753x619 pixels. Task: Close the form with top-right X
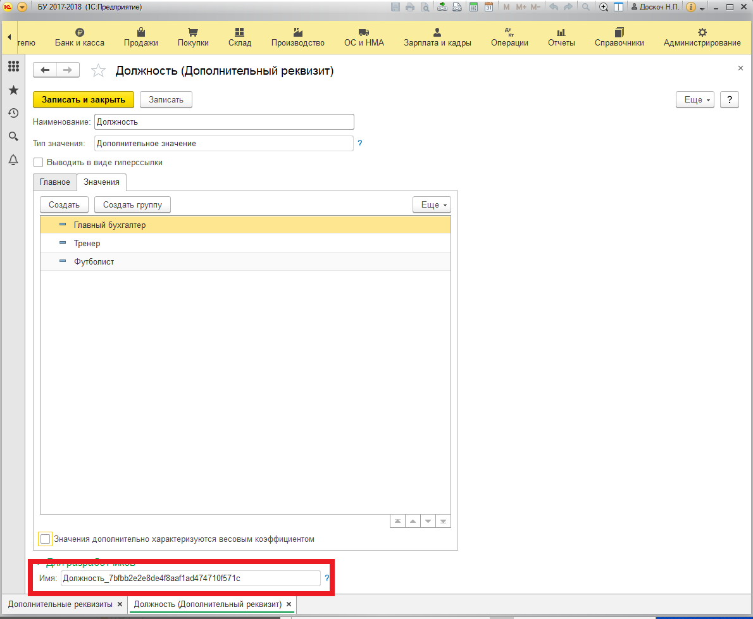click(x=740, y=68)
